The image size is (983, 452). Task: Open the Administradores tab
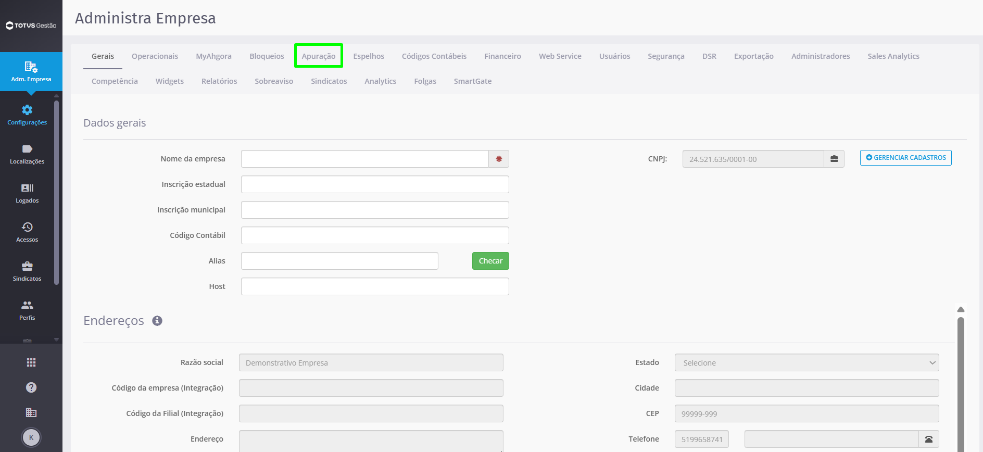(x=821, y=56)
